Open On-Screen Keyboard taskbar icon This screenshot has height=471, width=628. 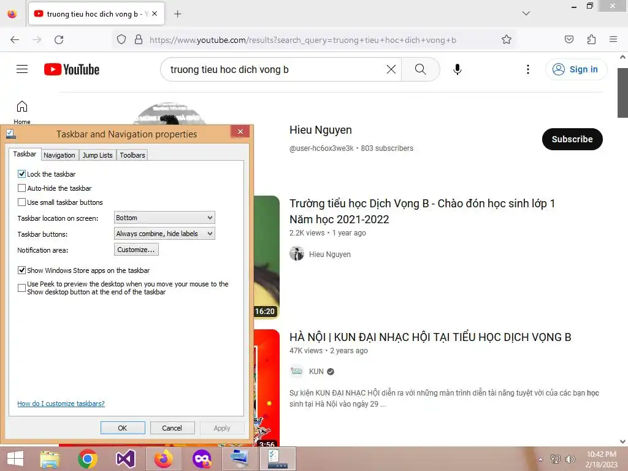[x=240, y=459]
